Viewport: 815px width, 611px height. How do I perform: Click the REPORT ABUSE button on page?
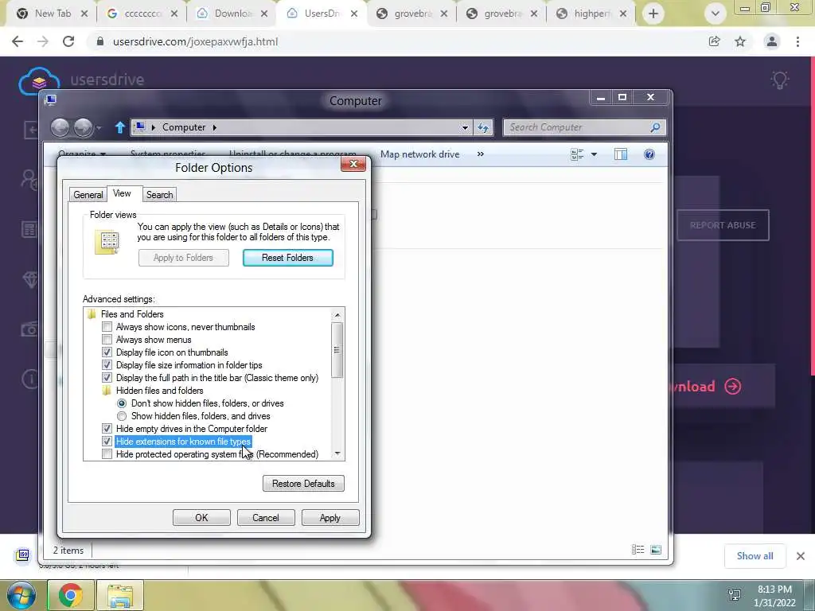(723, 225)
